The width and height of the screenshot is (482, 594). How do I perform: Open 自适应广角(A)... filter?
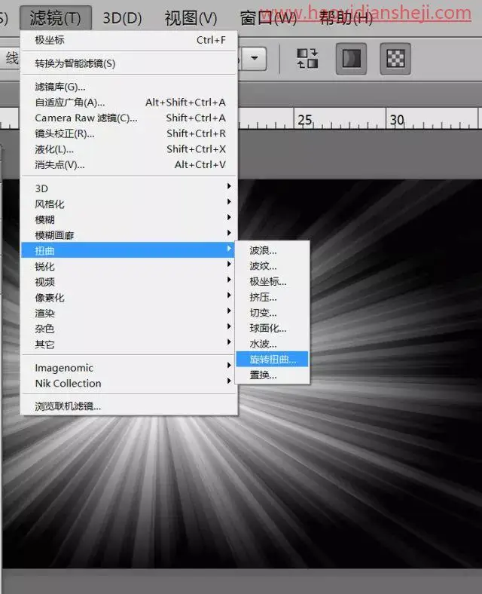[x=130, y=103]
